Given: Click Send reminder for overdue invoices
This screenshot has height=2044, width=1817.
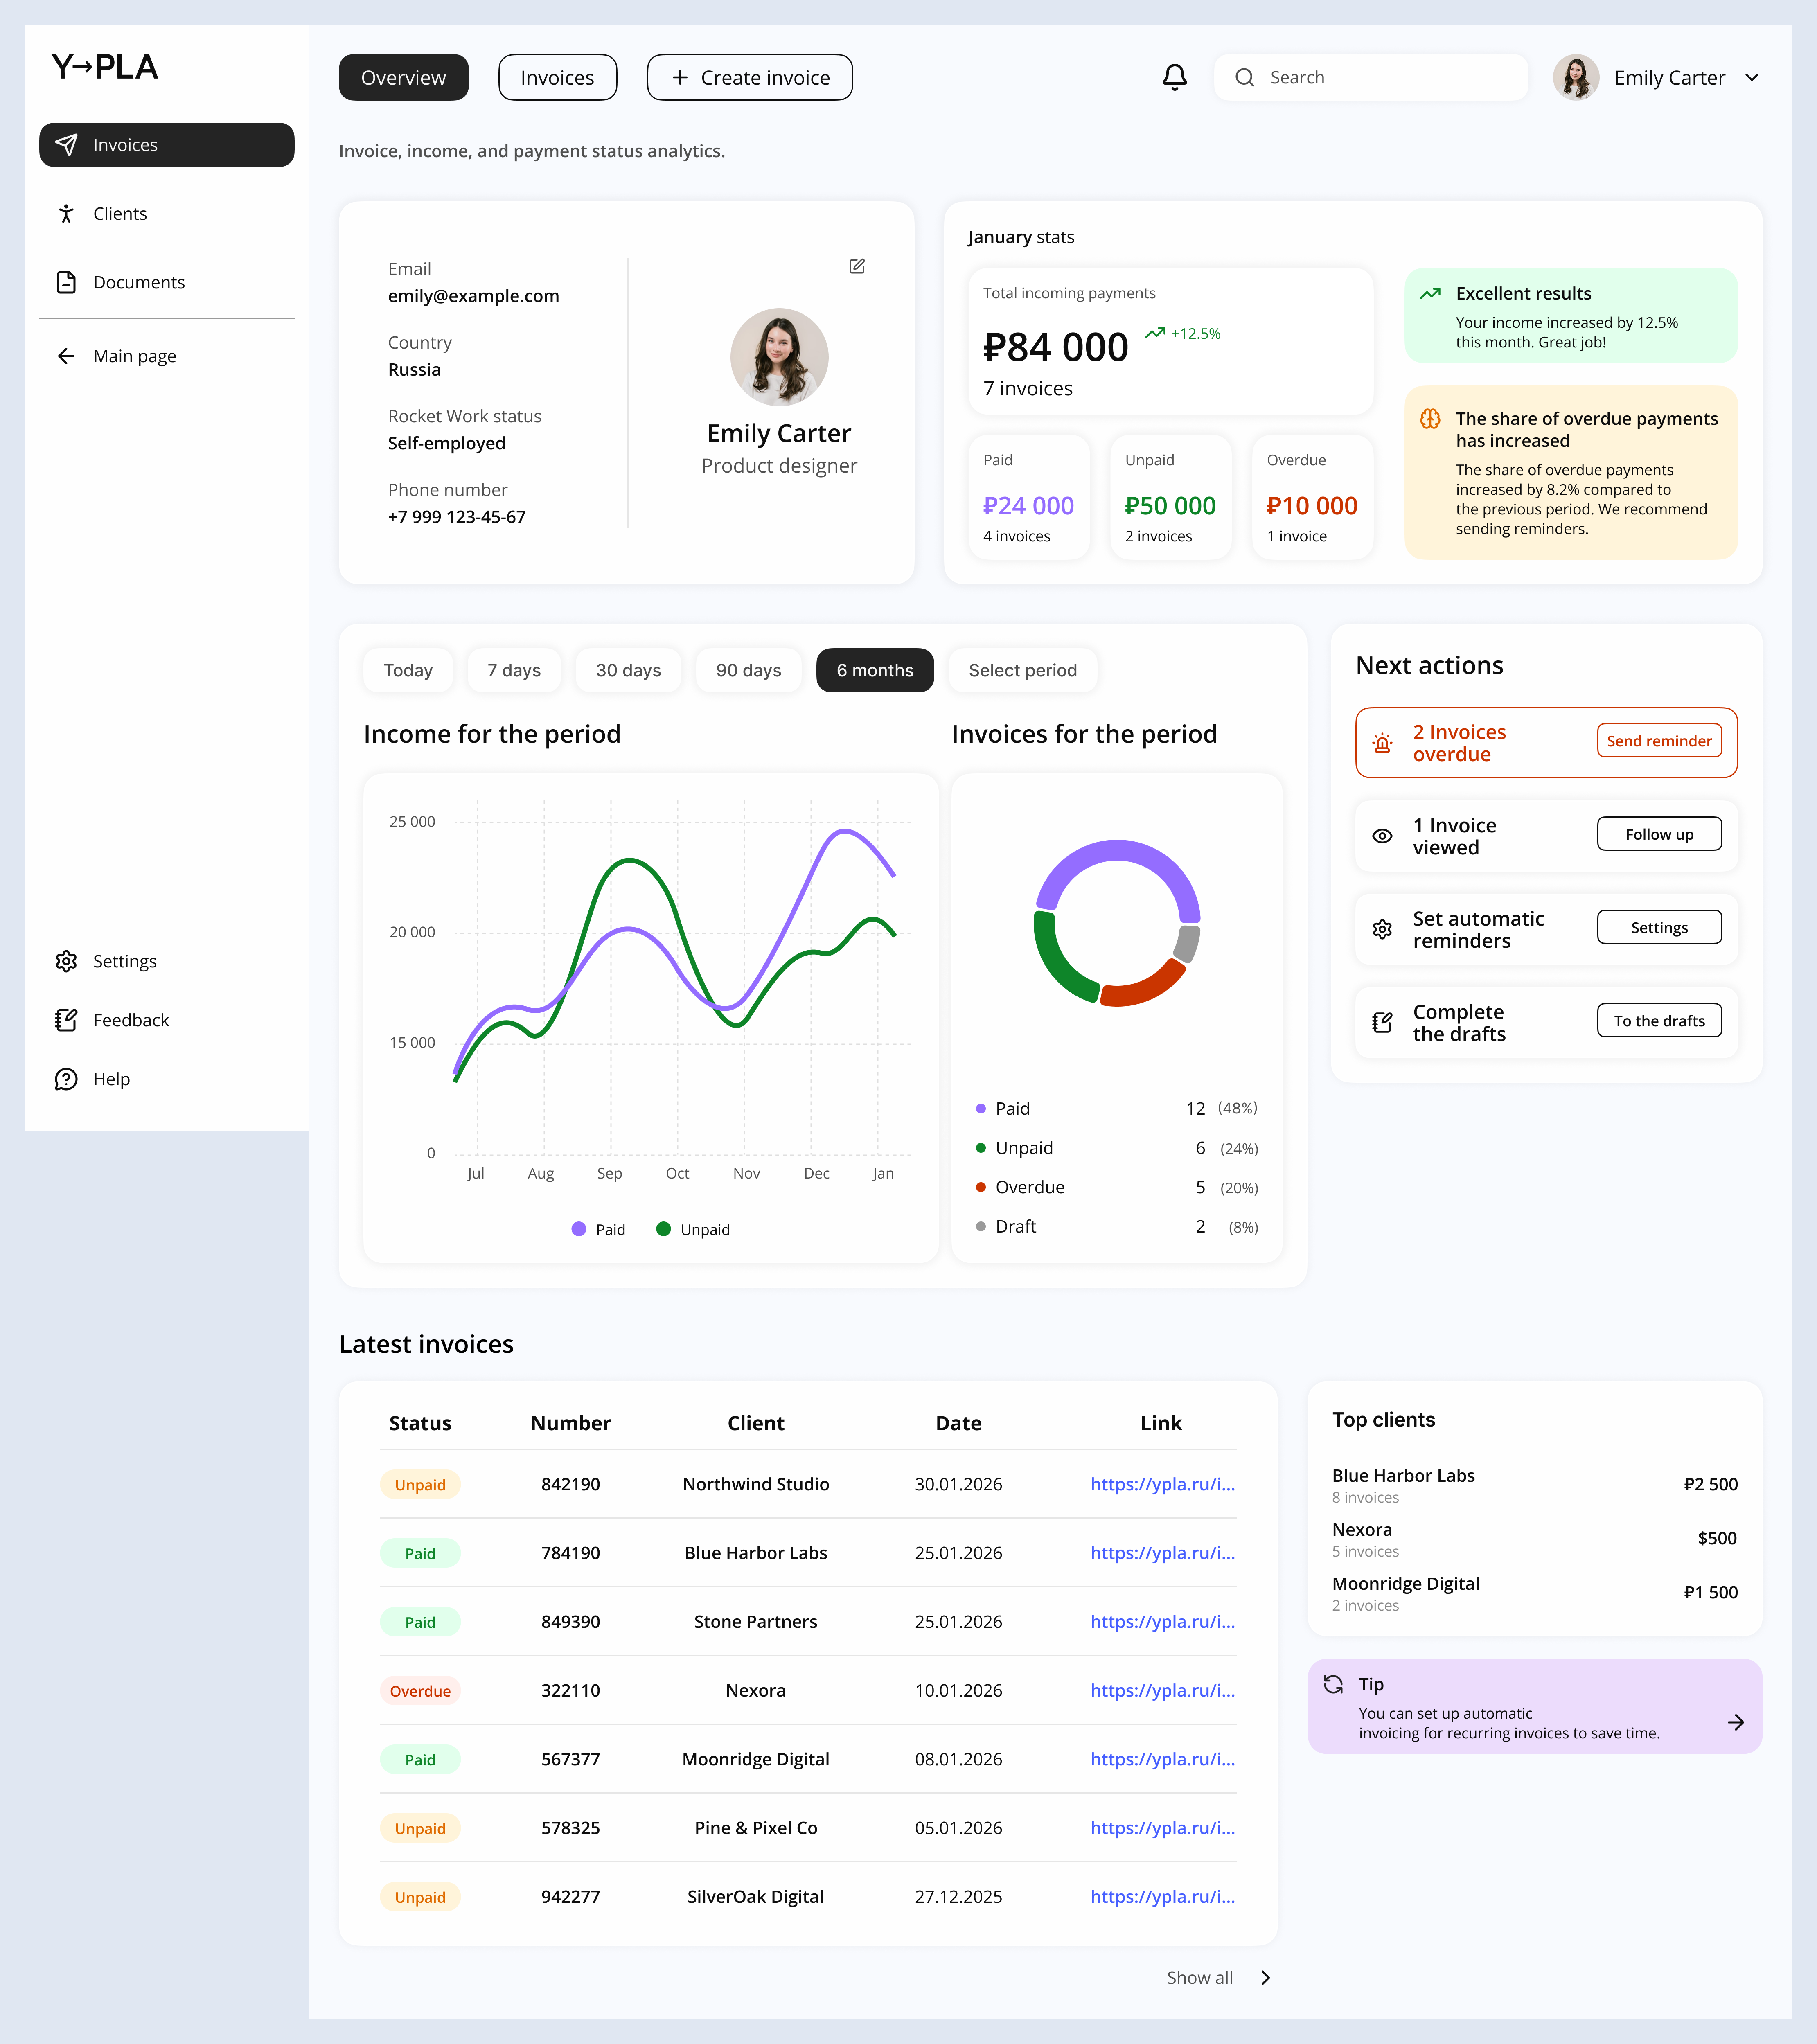Looking at the screenshot, I should [1659, 741].
